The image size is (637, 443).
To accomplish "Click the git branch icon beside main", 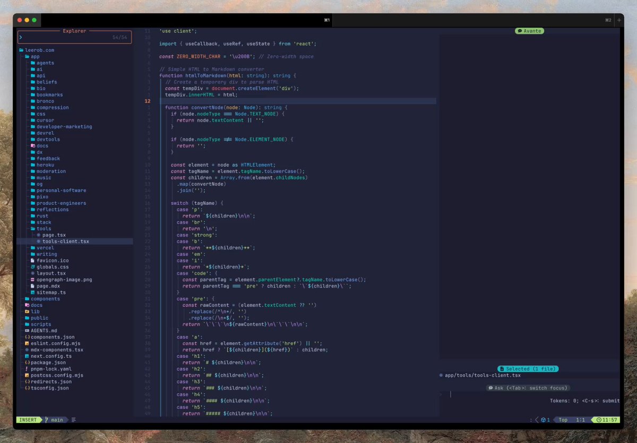I will [x=47, y=420].
